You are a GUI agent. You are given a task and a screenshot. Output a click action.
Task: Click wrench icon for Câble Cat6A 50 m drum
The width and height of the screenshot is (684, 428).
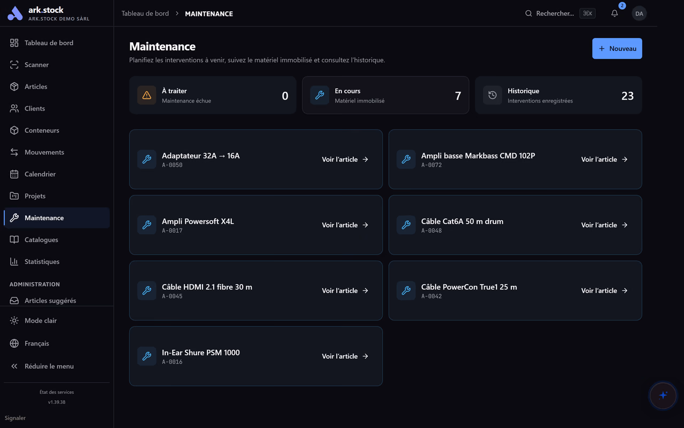tap(406, 225)
